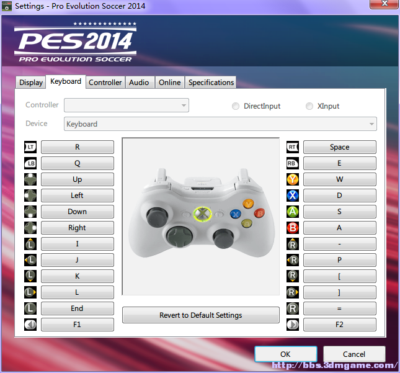Switch to the Display tab
Screen dimensions: 400x373
(31, 83)
